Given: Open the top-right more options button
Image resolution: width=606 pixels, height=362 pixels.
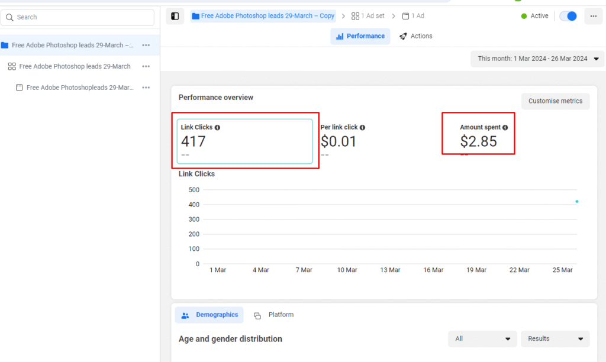Looking at the screenshot, I should (x=593, y=16).
